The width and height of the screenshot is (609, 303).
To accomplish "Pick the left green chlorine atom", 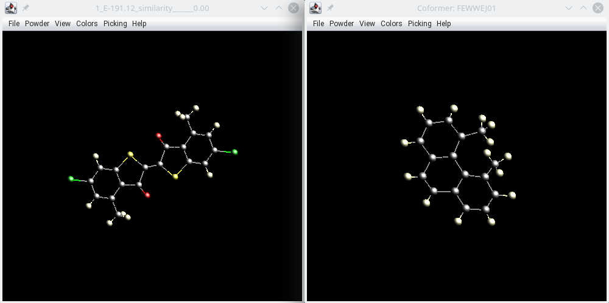I will [x=71, y=178].
